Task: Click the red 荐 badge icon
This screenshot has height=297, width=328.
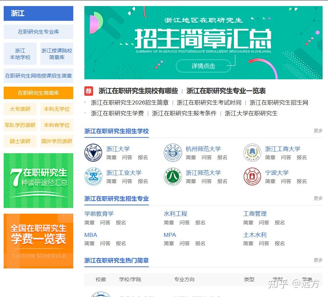Action: (88, 91)
